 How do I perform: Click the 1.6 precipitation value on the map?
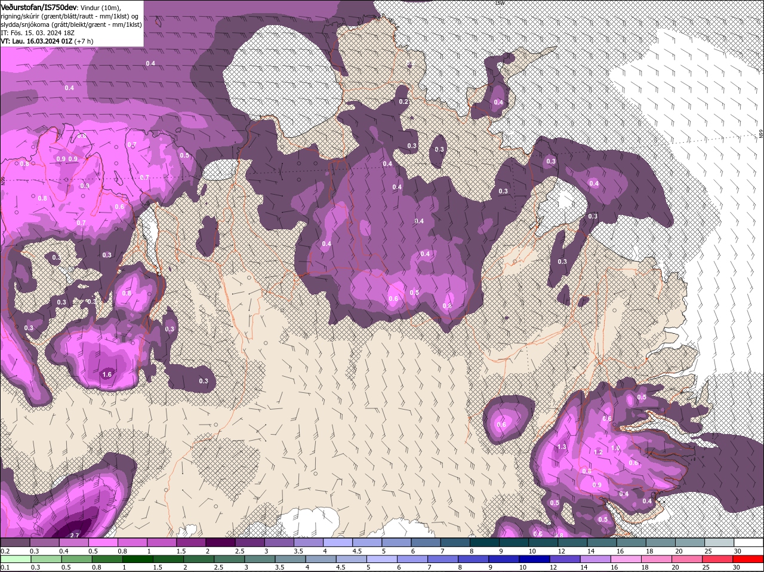point(107,374)
